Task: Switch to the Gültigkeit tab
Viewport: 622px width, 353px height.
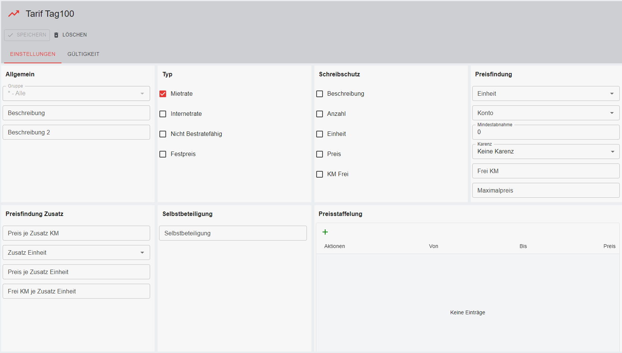Action: 83,54
